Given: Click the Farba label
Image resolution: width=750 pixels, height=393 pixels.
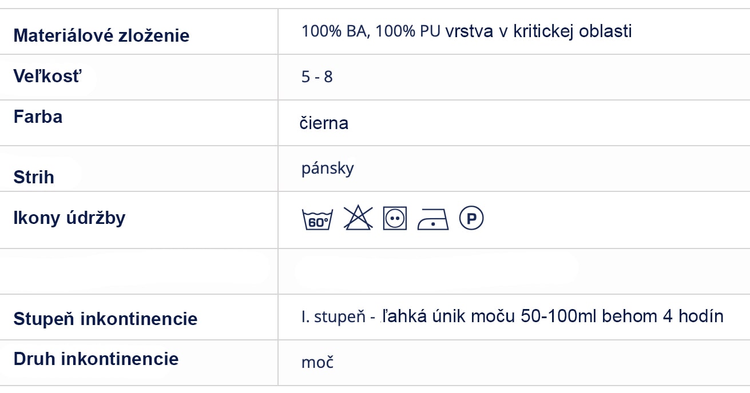Looking at the screenshot, I should point(38,117).
